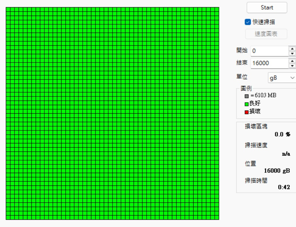The image size is (296, 227).
Task: Click the 掃描速度 scan speed label
Action: click(x=256, y=145)
